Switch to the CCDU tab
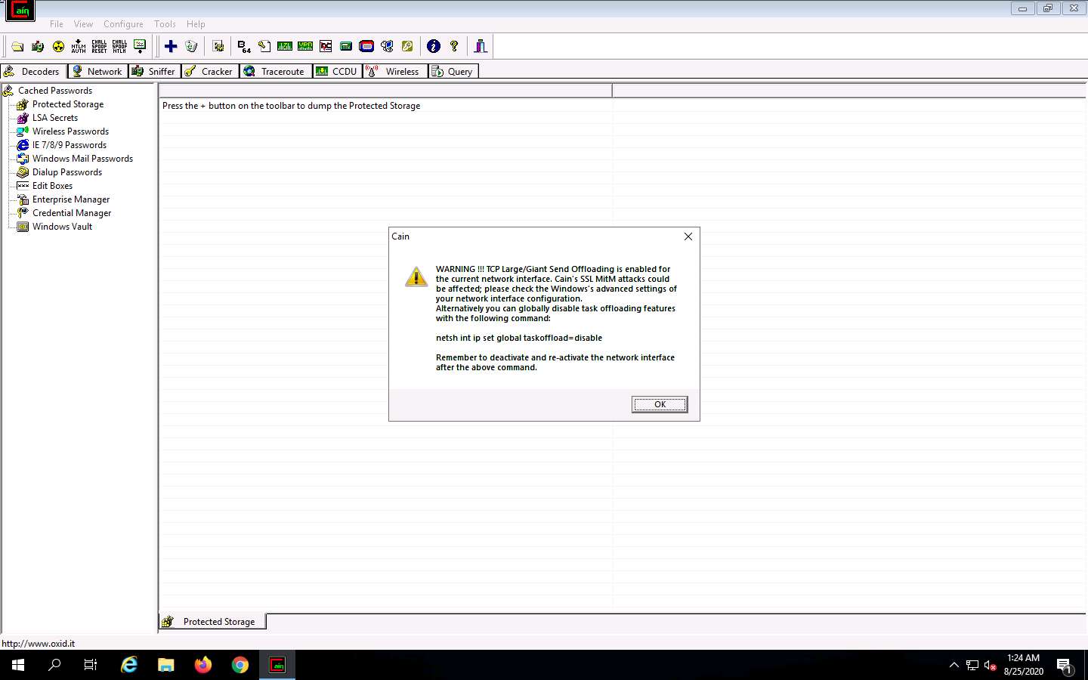This screenshot has height=680, width=1088. [337, 71]
